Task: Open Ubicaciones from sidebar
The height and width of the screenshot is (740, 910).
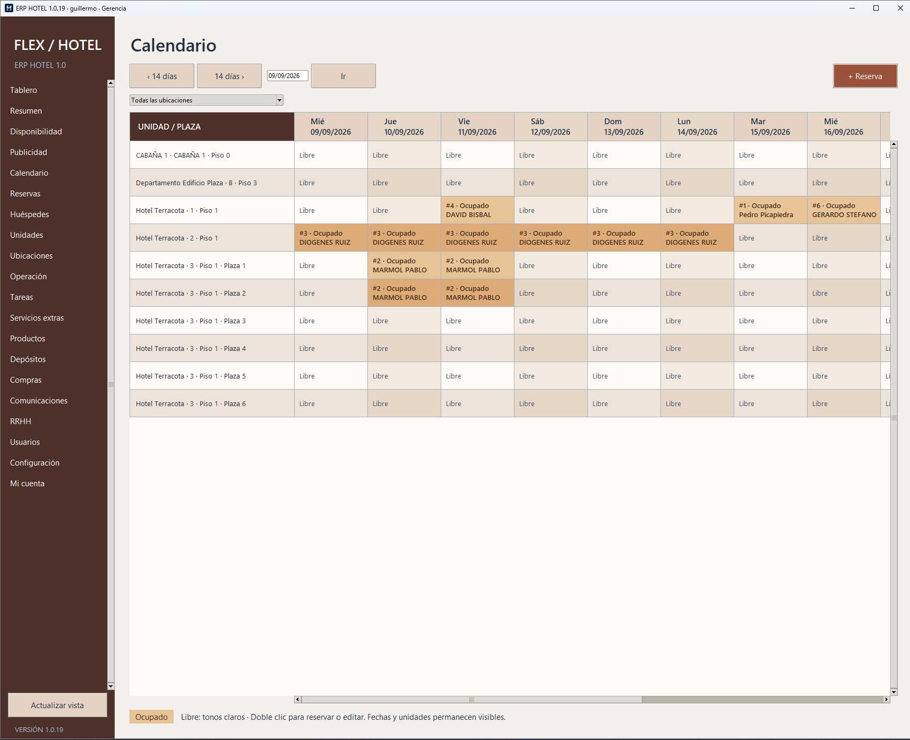Action: [x=31, y=256]
